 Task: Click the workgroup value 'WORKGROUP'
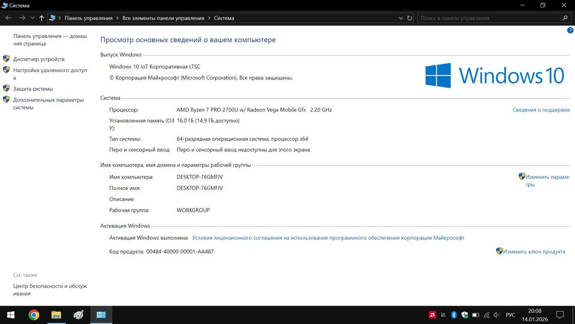coord(193,210)
